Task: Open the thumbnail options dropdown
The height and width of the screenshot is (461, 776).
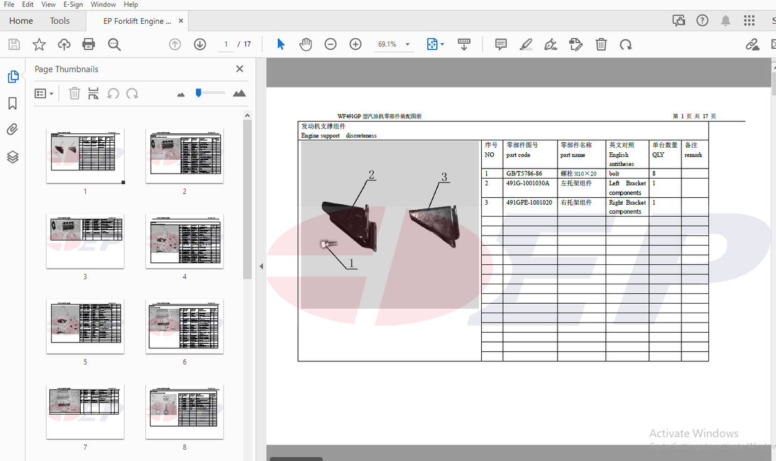Action: (x=44, y=93)
